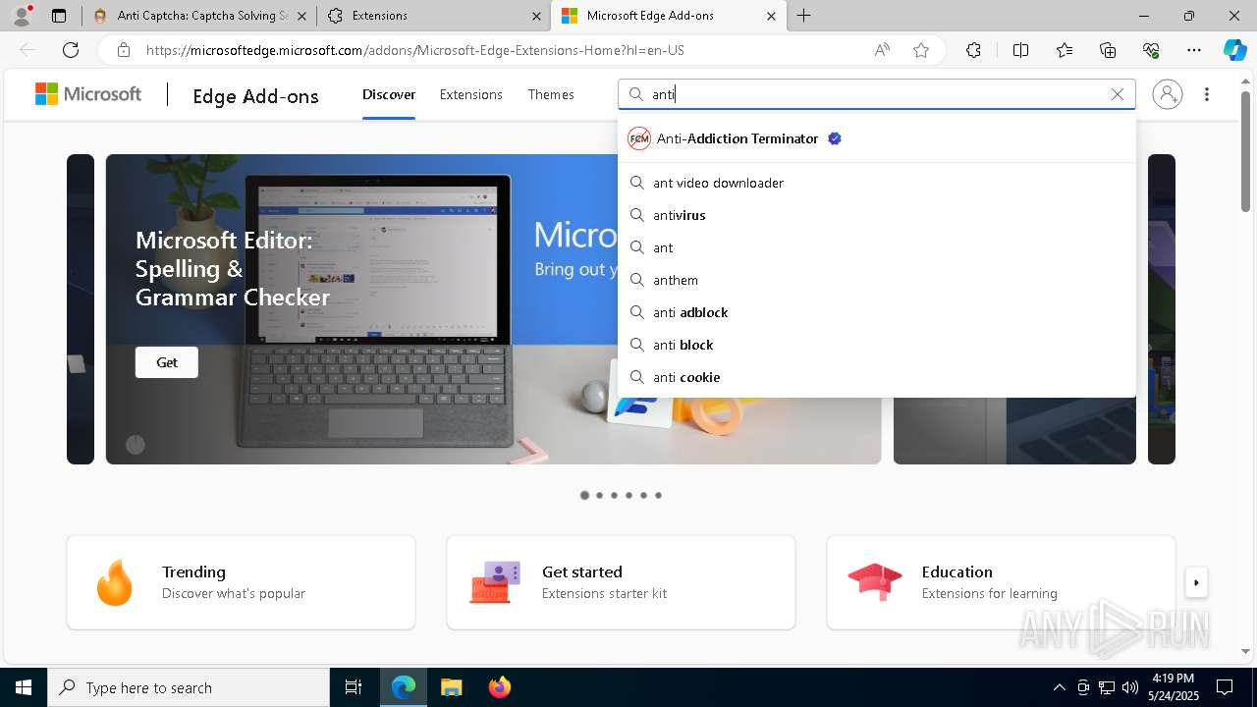Open the sign-in account icon
The width and height of the screenshot is (1257, 707).
click(x=1168, y=94)
